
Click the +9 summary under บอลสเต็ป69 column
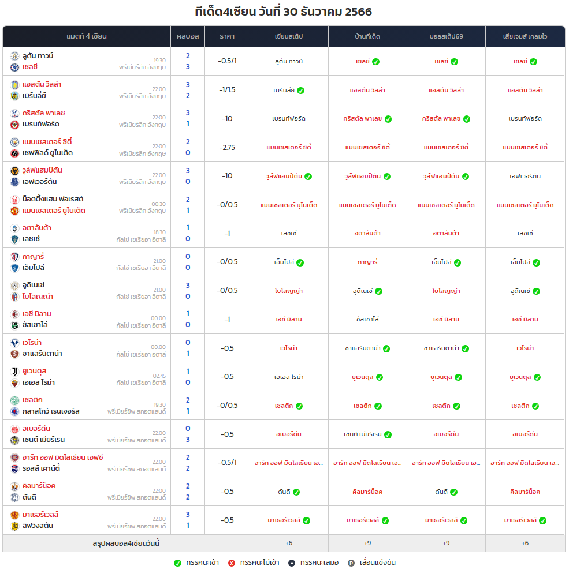point(447,543)
